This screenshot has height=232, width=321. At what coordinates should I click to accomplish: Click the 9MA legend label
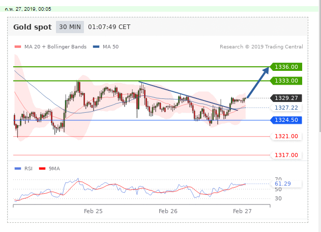coord(54,169)
